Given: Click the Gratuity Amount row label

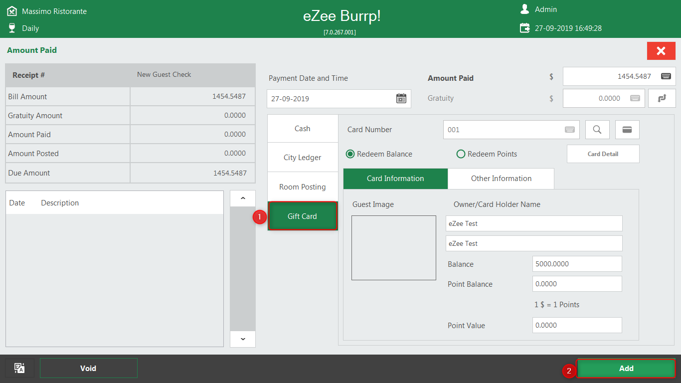Looking at the screenshot, I should coord(35,116).
